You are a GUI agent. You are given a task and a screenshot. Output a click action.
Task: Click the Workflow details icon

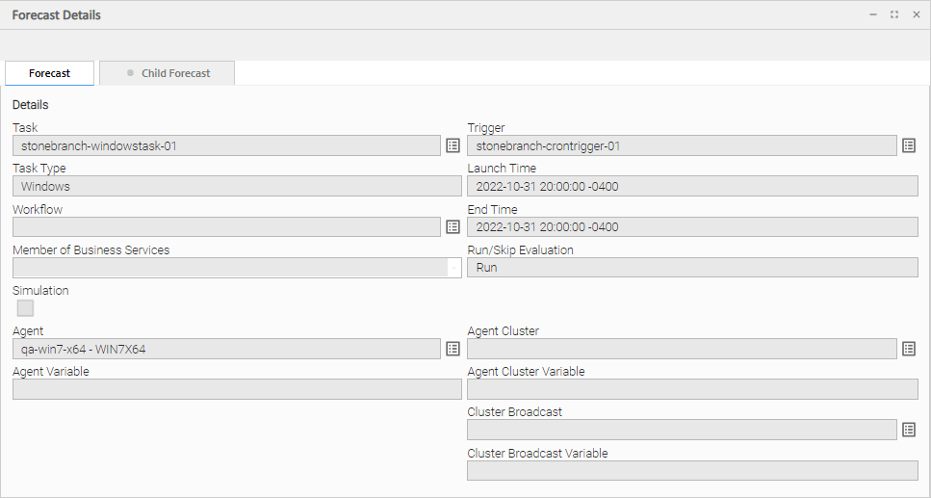click(453, 227)
